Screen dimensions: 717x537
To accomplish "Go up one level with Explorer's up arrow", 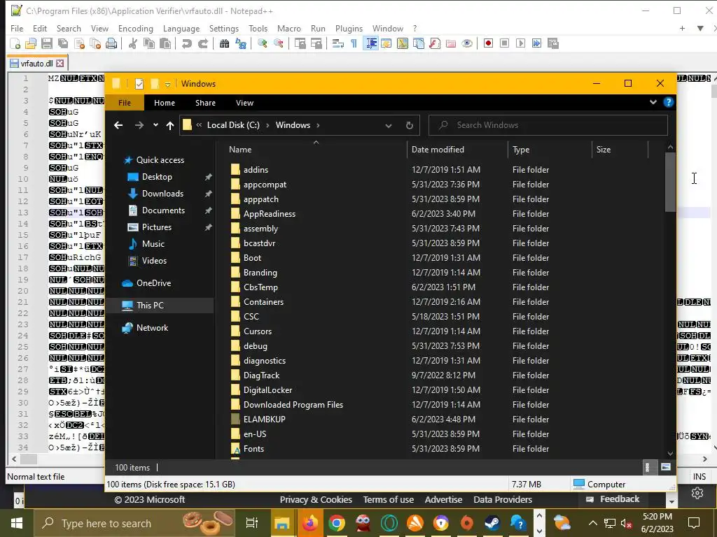I will [170, 125].
